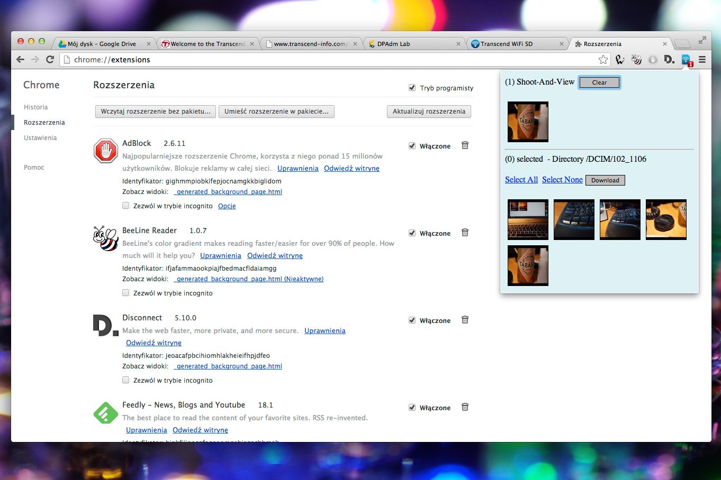This screenshot has height=480, width=721.
Task: Select the Tabasco thumbnail in the DCIM directory list
Action: 528,265
